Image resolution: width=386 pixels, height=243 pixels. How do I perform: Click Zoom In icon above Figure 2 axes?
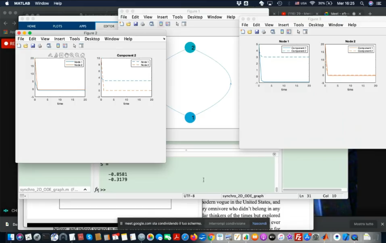pos(72,55)
